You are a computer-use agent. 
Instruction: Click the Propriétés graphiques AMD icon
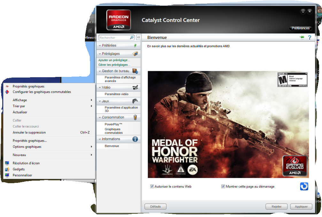click(7, 86)
